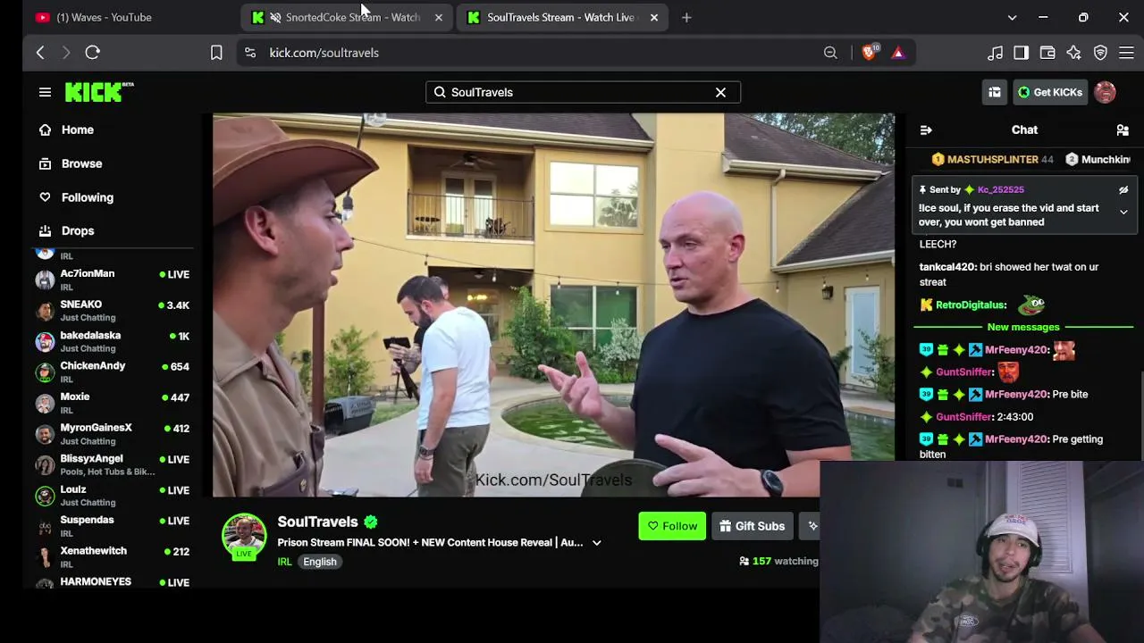The height and width of the screenshot is (643, 1144).
Task: Open the Brave Wallet icon
Action: tap(1047, 53)
